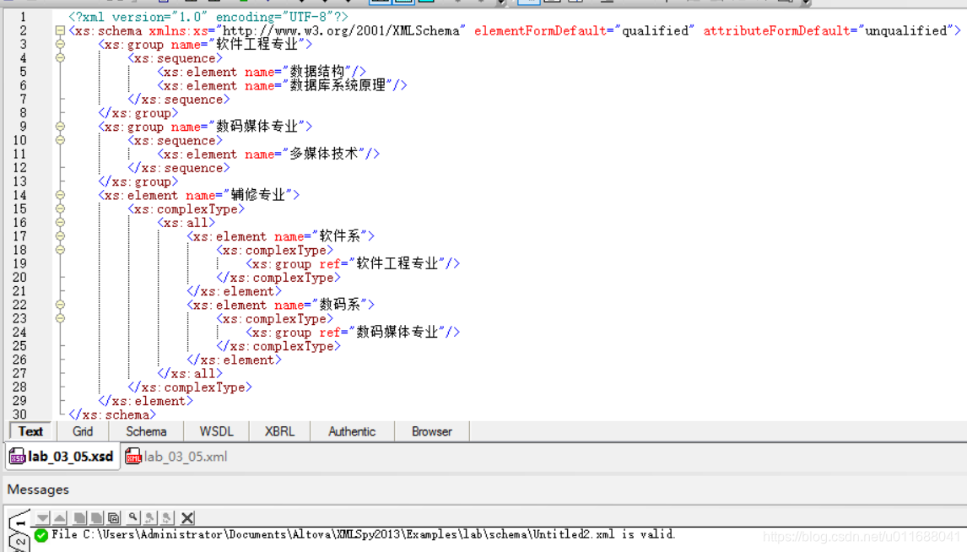Collapse complexType fold on line 23
Screen dimensions: 967x552
point(60,318)
